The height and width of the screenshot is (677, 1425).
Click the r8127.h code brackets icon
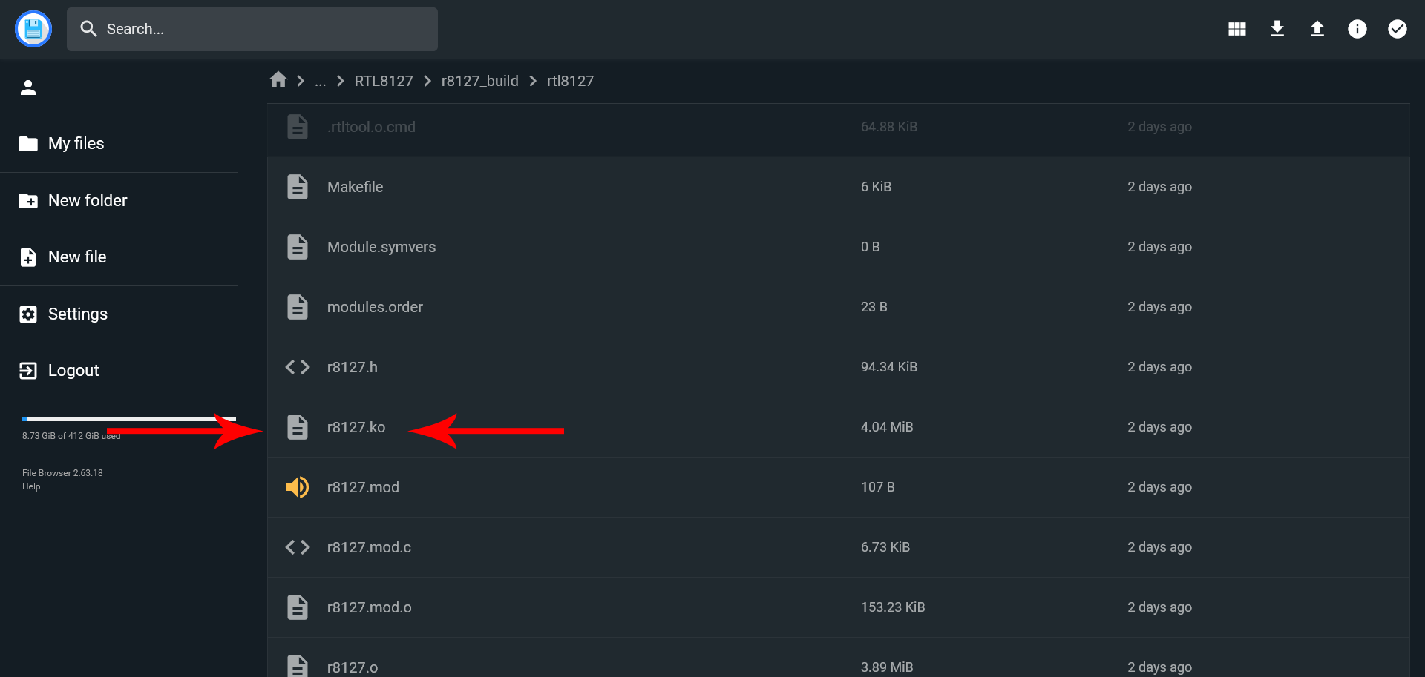coord(298,367)
